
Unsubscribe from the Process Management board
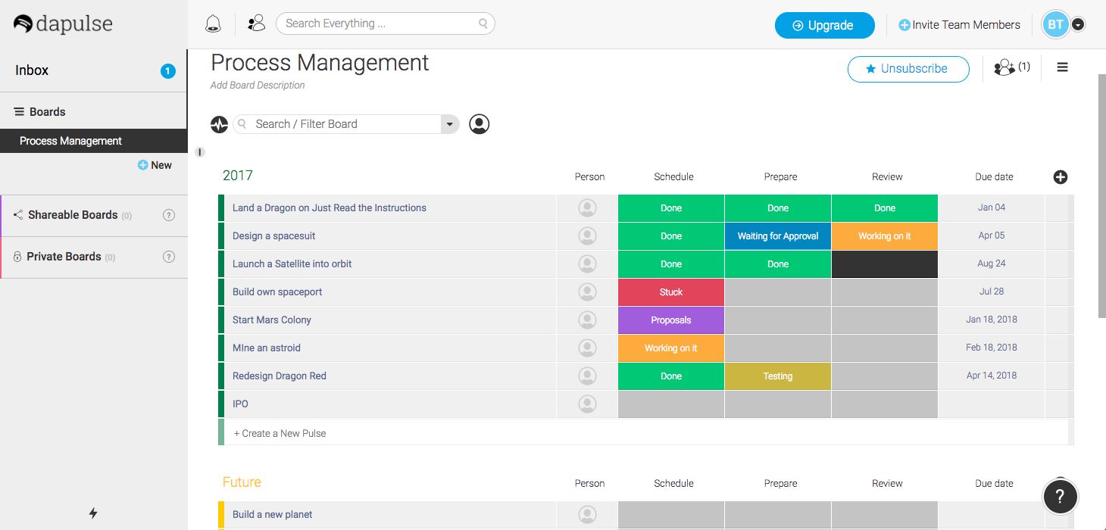coord(908,69)
